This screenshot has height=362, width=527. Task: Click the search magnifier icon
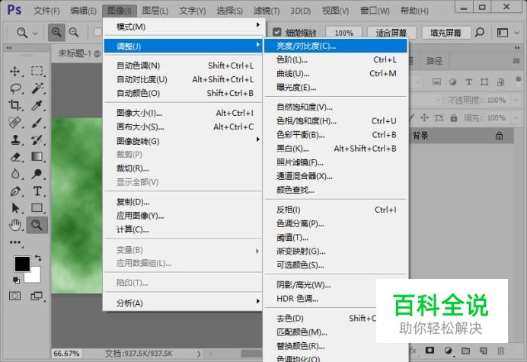pos(480,32)
